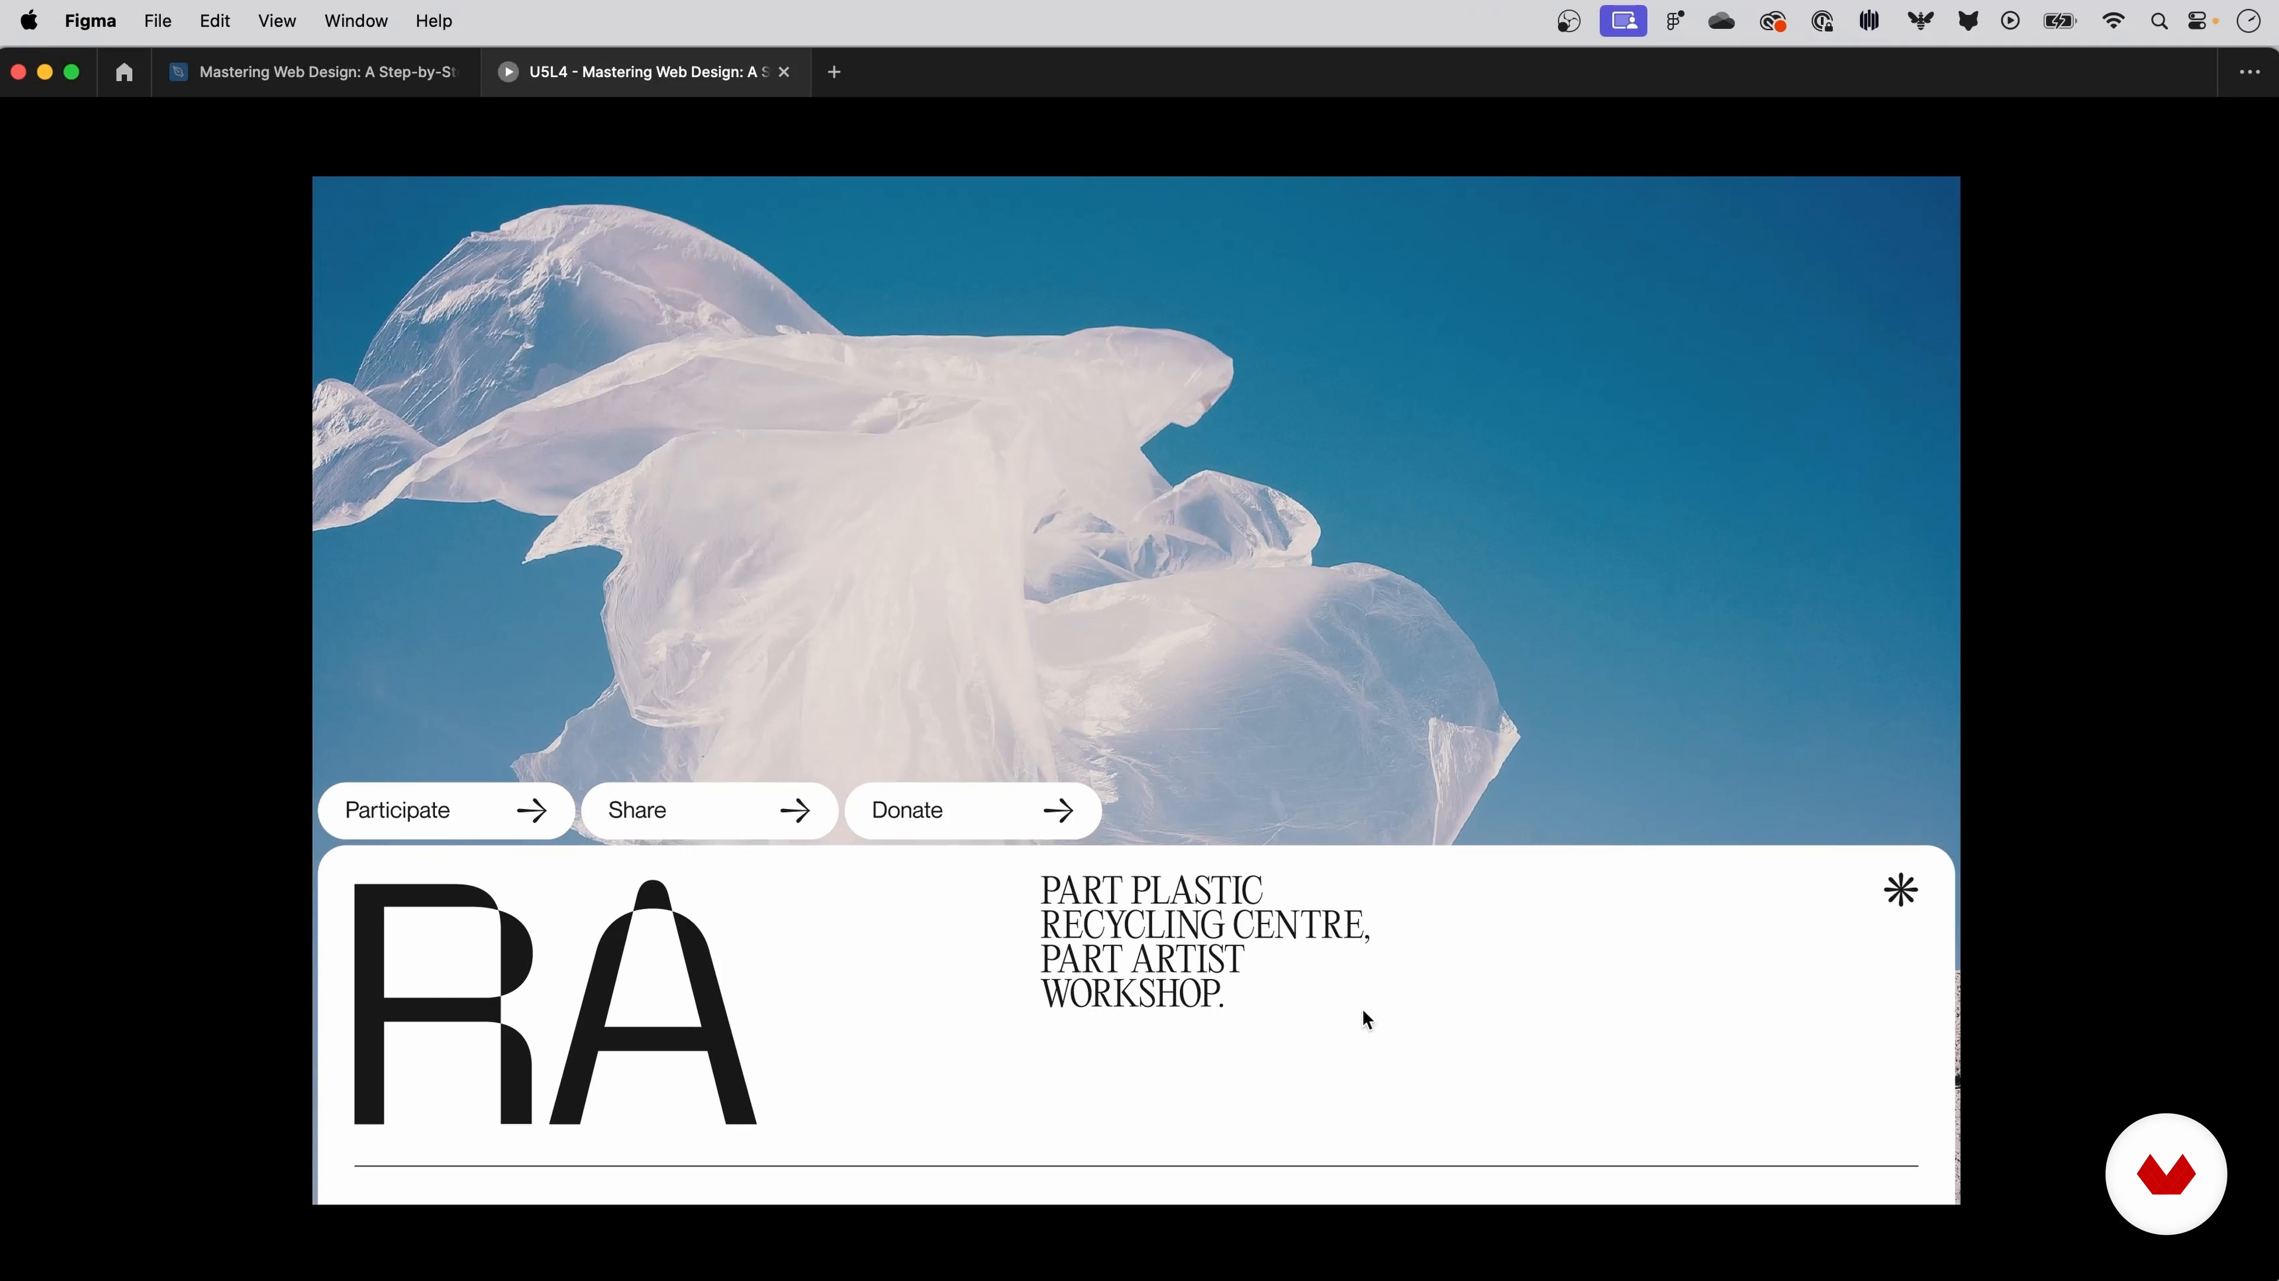
Task: Open the three-dots overflow menu
Action: pos(2249,72)
